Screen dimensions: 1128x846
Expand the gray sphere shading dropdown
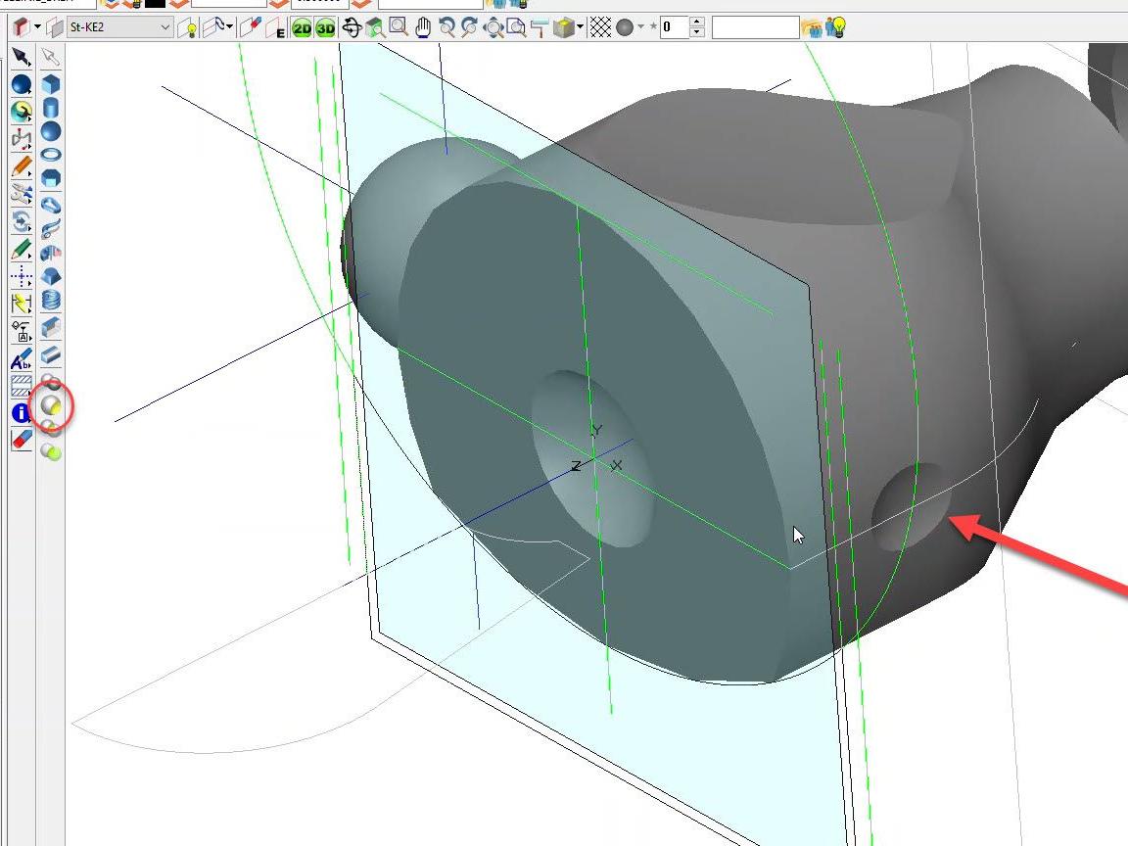click(x=641, y=27)
